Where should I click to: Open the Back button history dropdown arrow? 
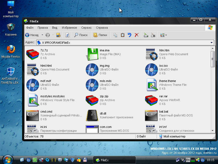(x=42, y=35)
